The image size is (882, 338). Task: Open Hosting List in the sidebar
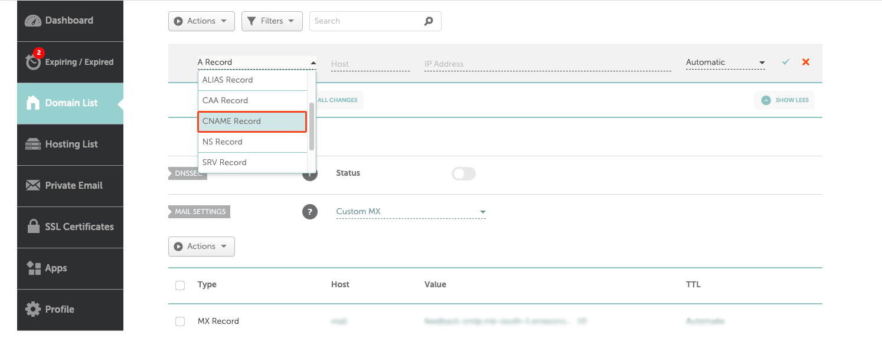[70, 145]
